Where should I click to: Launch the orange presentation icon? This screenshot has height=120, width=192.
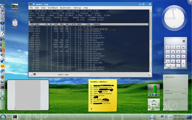click(x=2, y=50)
